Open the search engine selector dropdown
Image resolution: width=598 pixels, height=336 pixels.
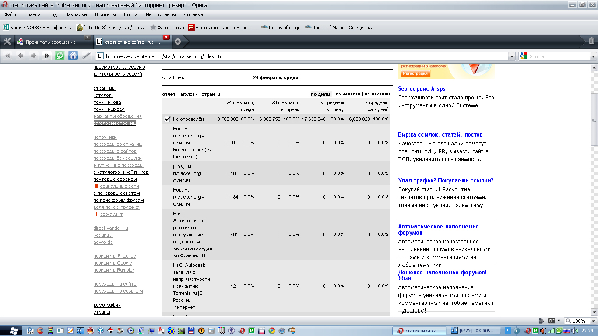593,56
